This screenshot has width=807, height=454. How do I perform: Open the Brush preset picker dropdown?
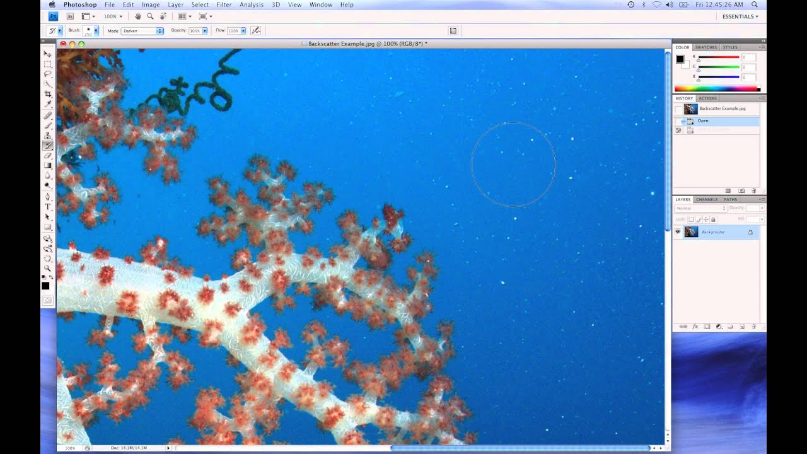(96, 30)
